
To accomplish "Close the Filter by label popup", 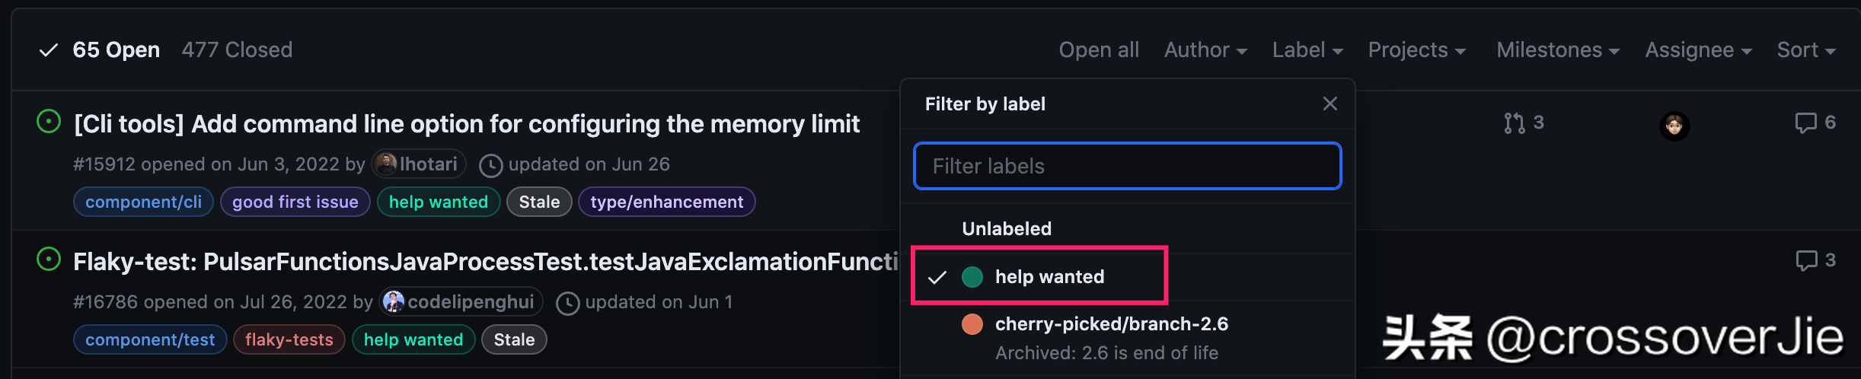I will point(1330,104).
